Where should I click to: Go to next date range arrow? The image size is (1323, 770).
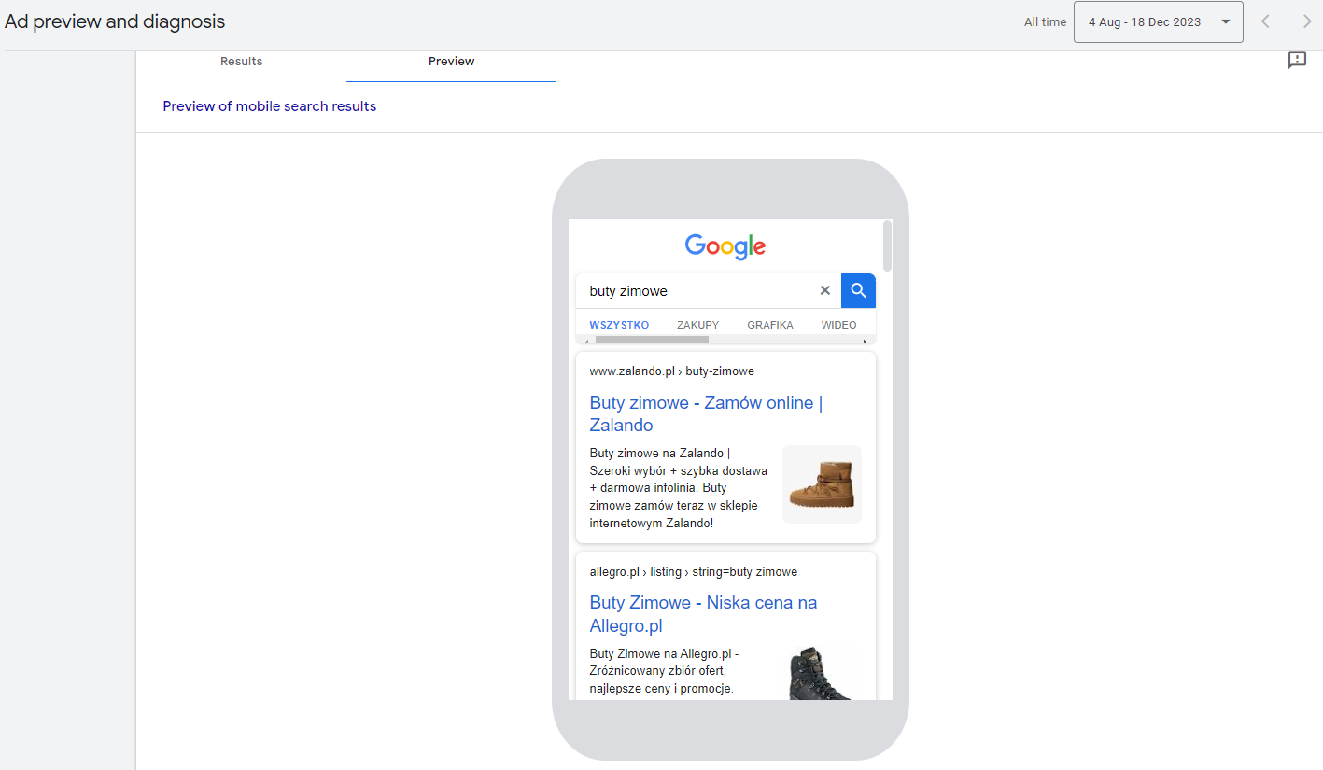1306,21
